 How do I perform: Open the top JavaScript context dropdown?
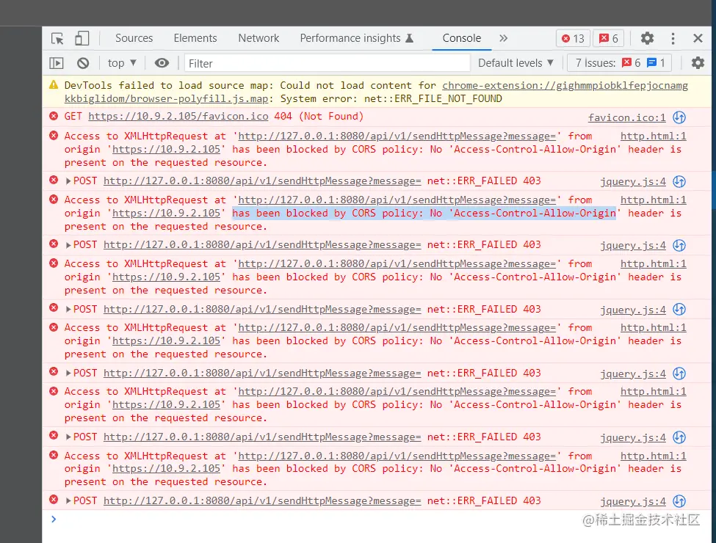point(122,63)
